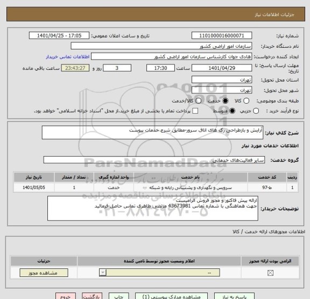Click the unit cell خدمت in table

(x=114, y=187)
